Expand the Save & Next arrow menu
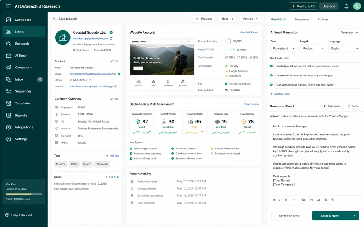Image resolution: width=364 pixels, height=227 pixels. pyautogui.click(x=353, y=216)
